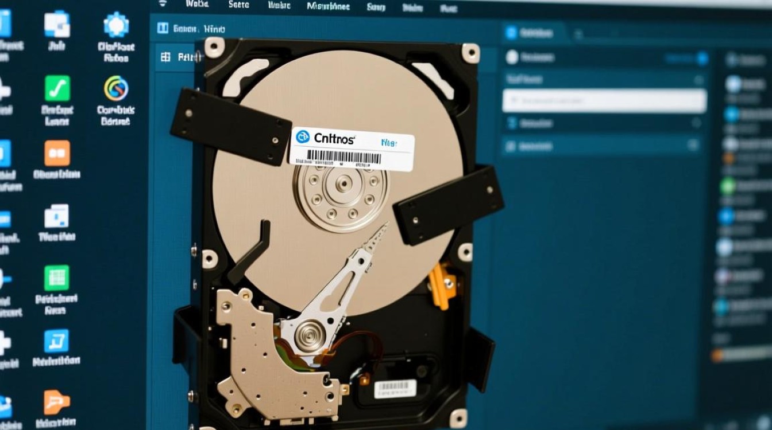Open the green checkmark desktop icon
This screenshot has height=430, width=772.
click(x=57, y=88)
